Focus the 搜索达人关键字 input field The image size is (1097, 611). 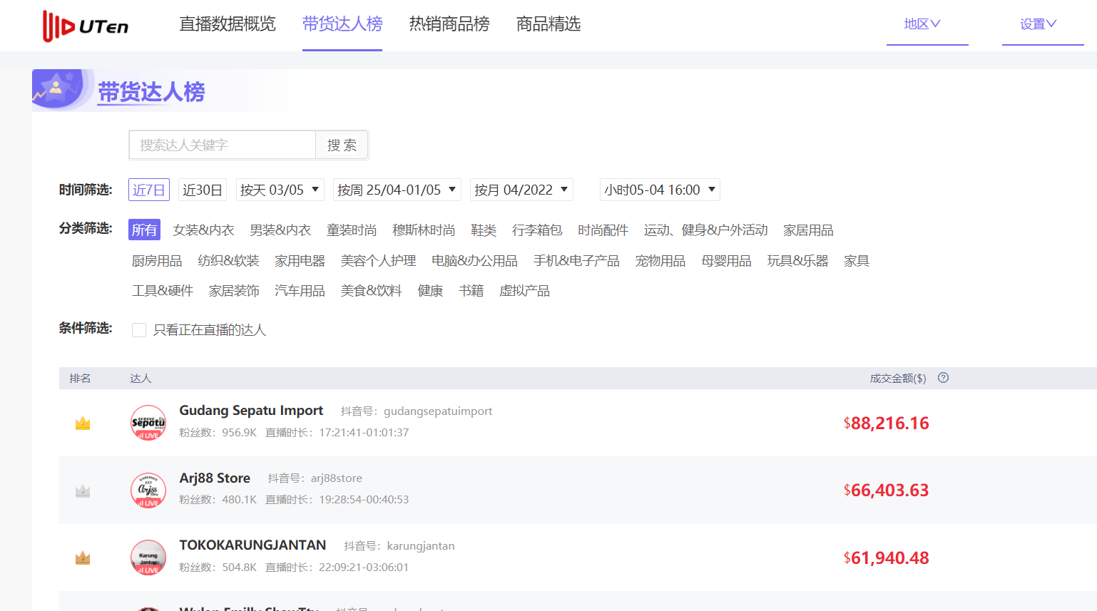(223, 145)
